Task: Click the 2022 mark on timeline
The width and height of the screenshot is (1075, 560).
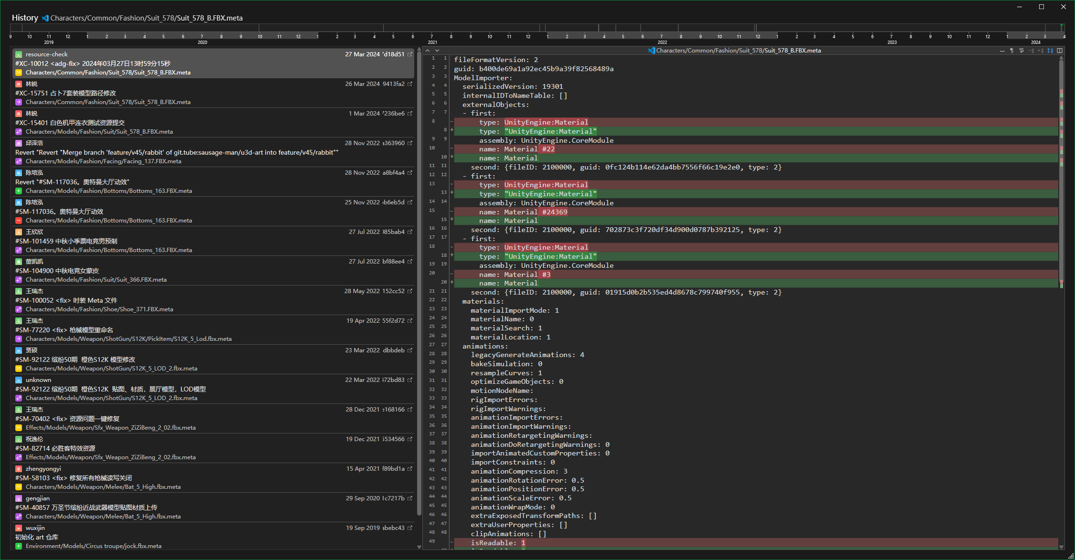Action: click(662, 42)
